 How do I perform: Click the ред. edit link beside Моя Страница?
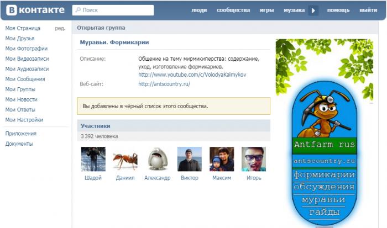click(x=60, y=28)
